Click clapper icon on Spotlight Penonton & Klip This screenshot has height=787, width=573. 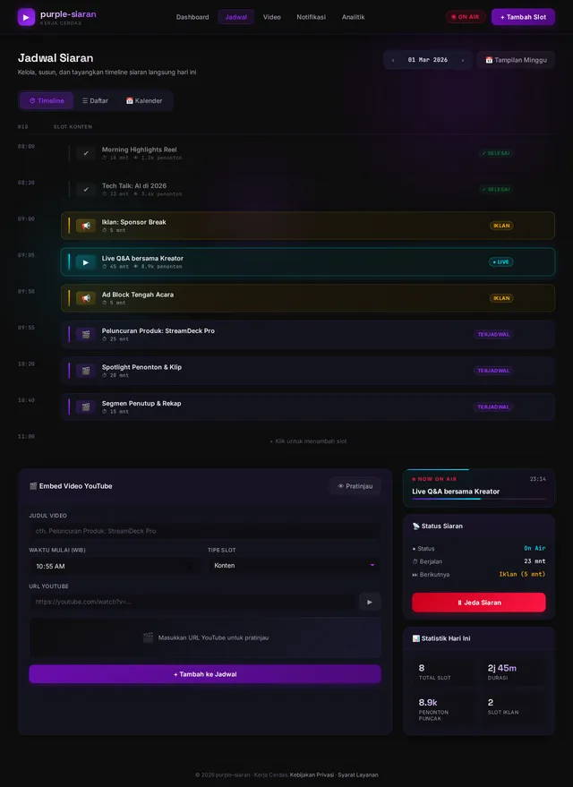(x=86, y=371)
